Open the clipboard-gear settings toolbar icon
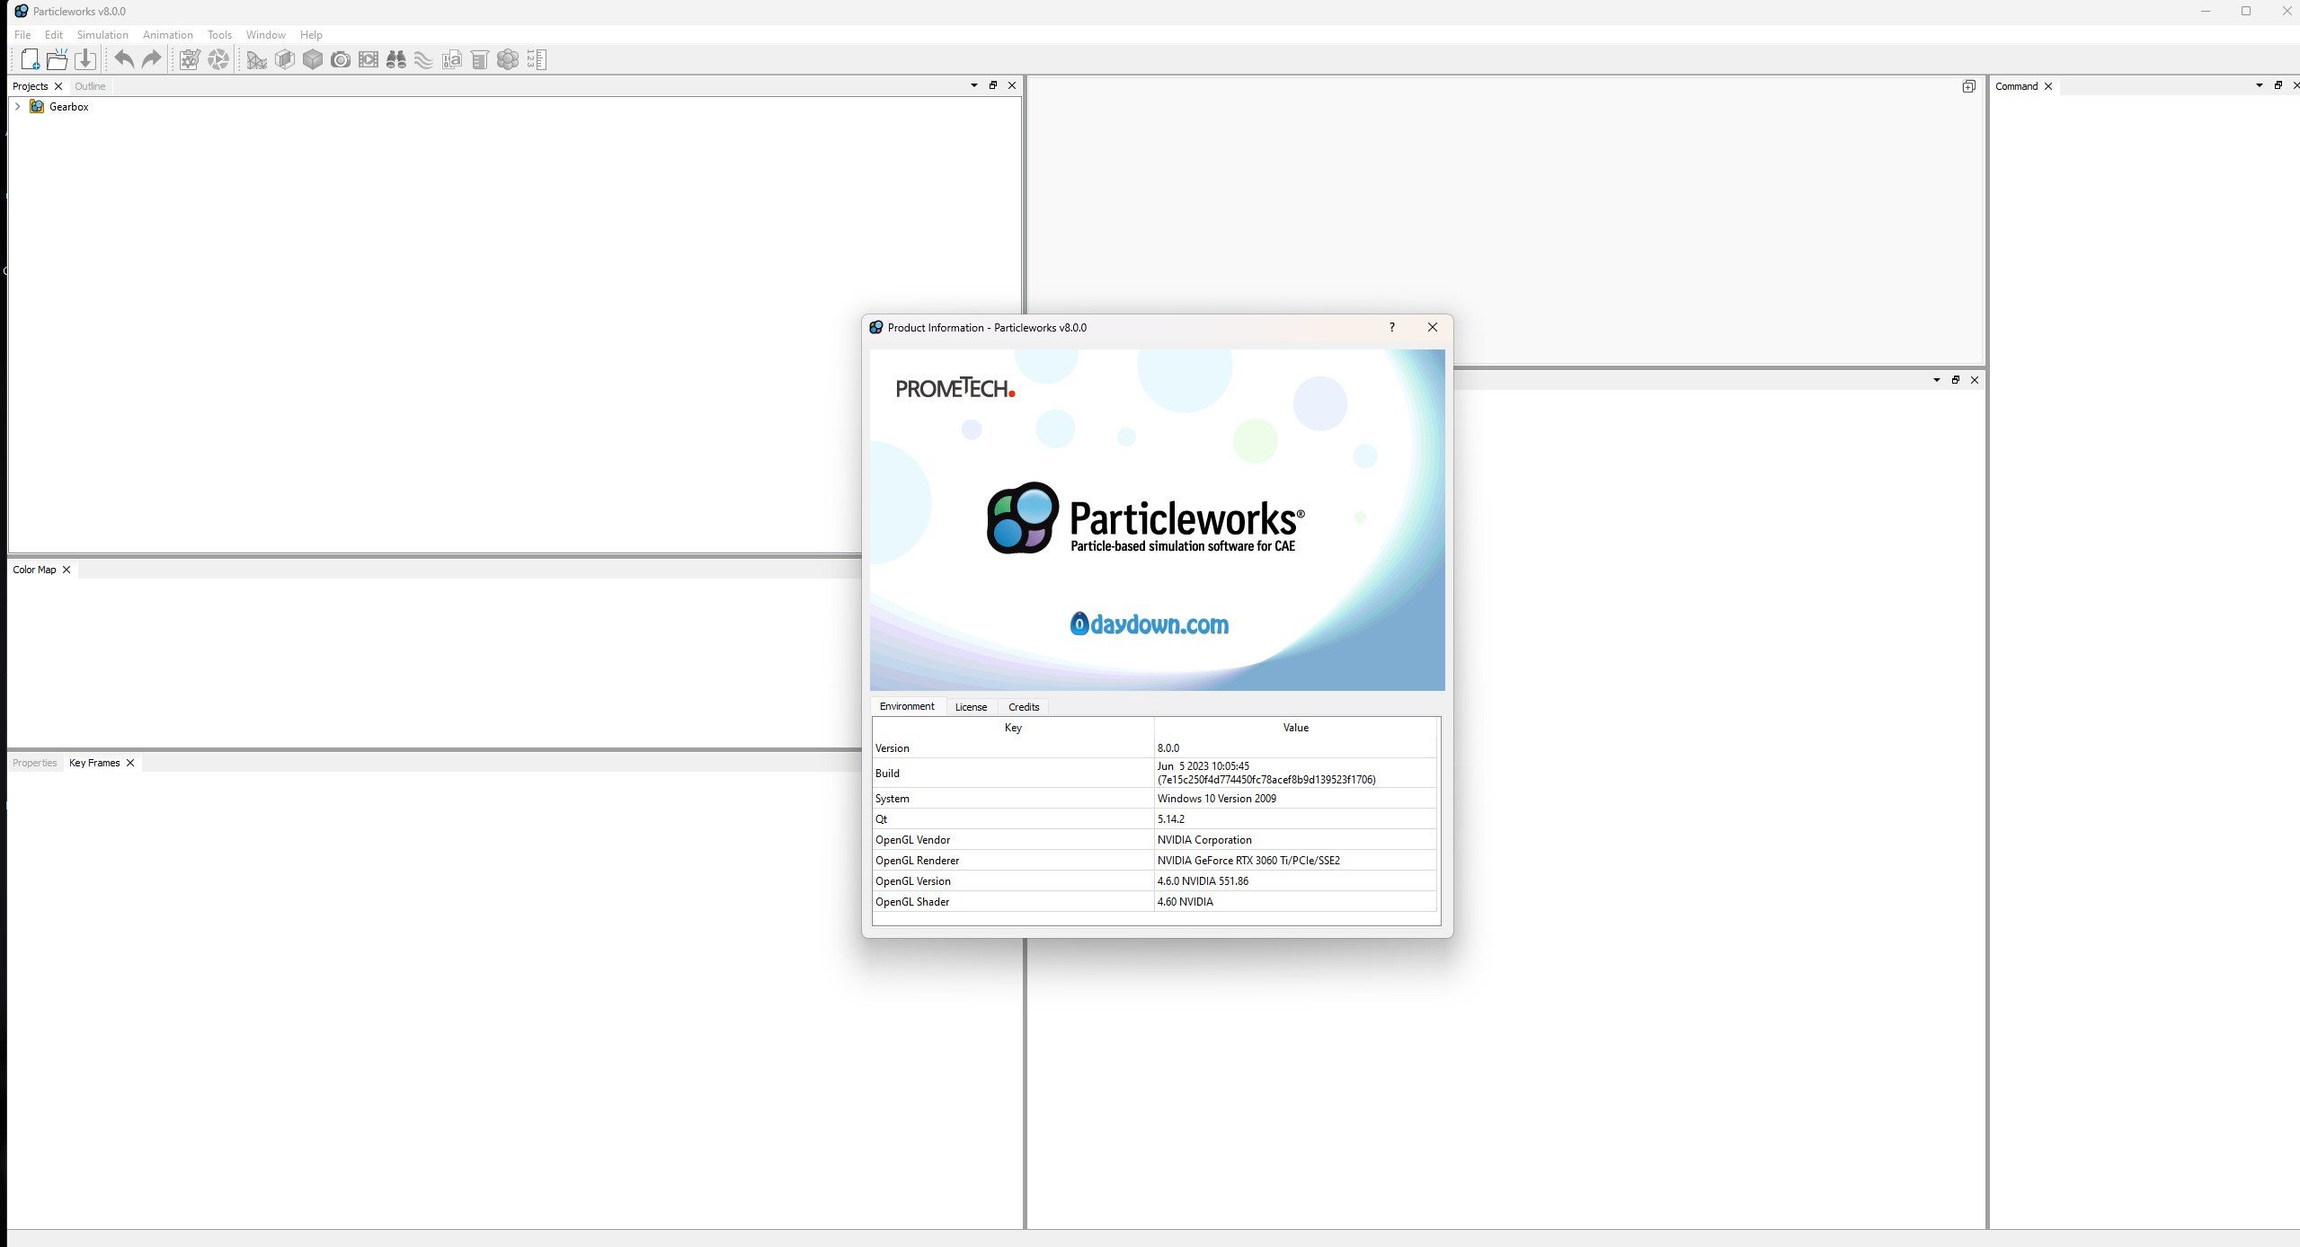This screenshot has height=1247, width=2300. point(190,59)
